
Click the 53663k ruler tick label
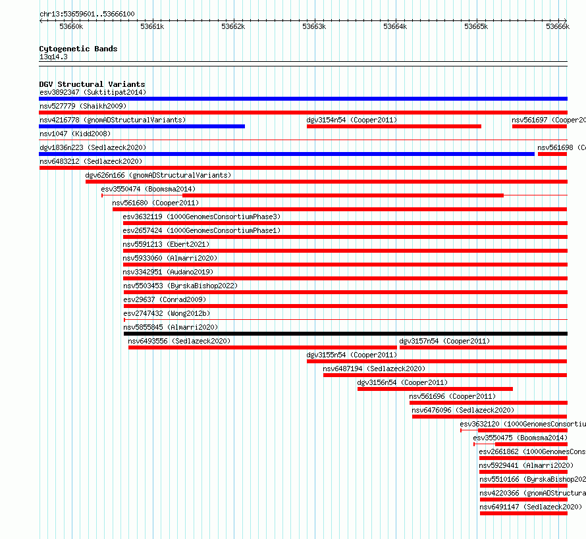point(314,26)
